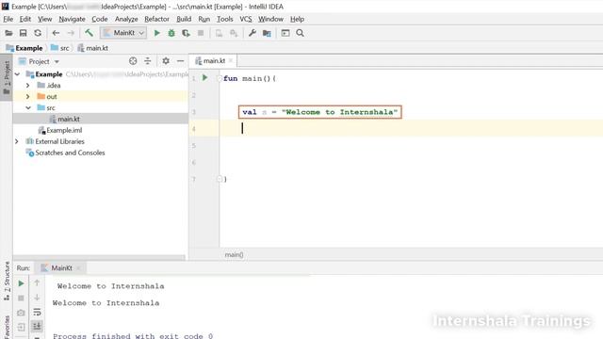Open Settings with the wrench icon
The height and width of the screenshot is (339, 603).
pos(253,33)
